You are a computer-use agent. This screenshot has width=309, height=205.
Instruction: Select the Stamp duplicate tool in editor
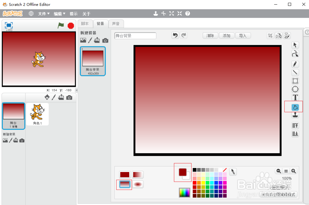click(295, 115)
